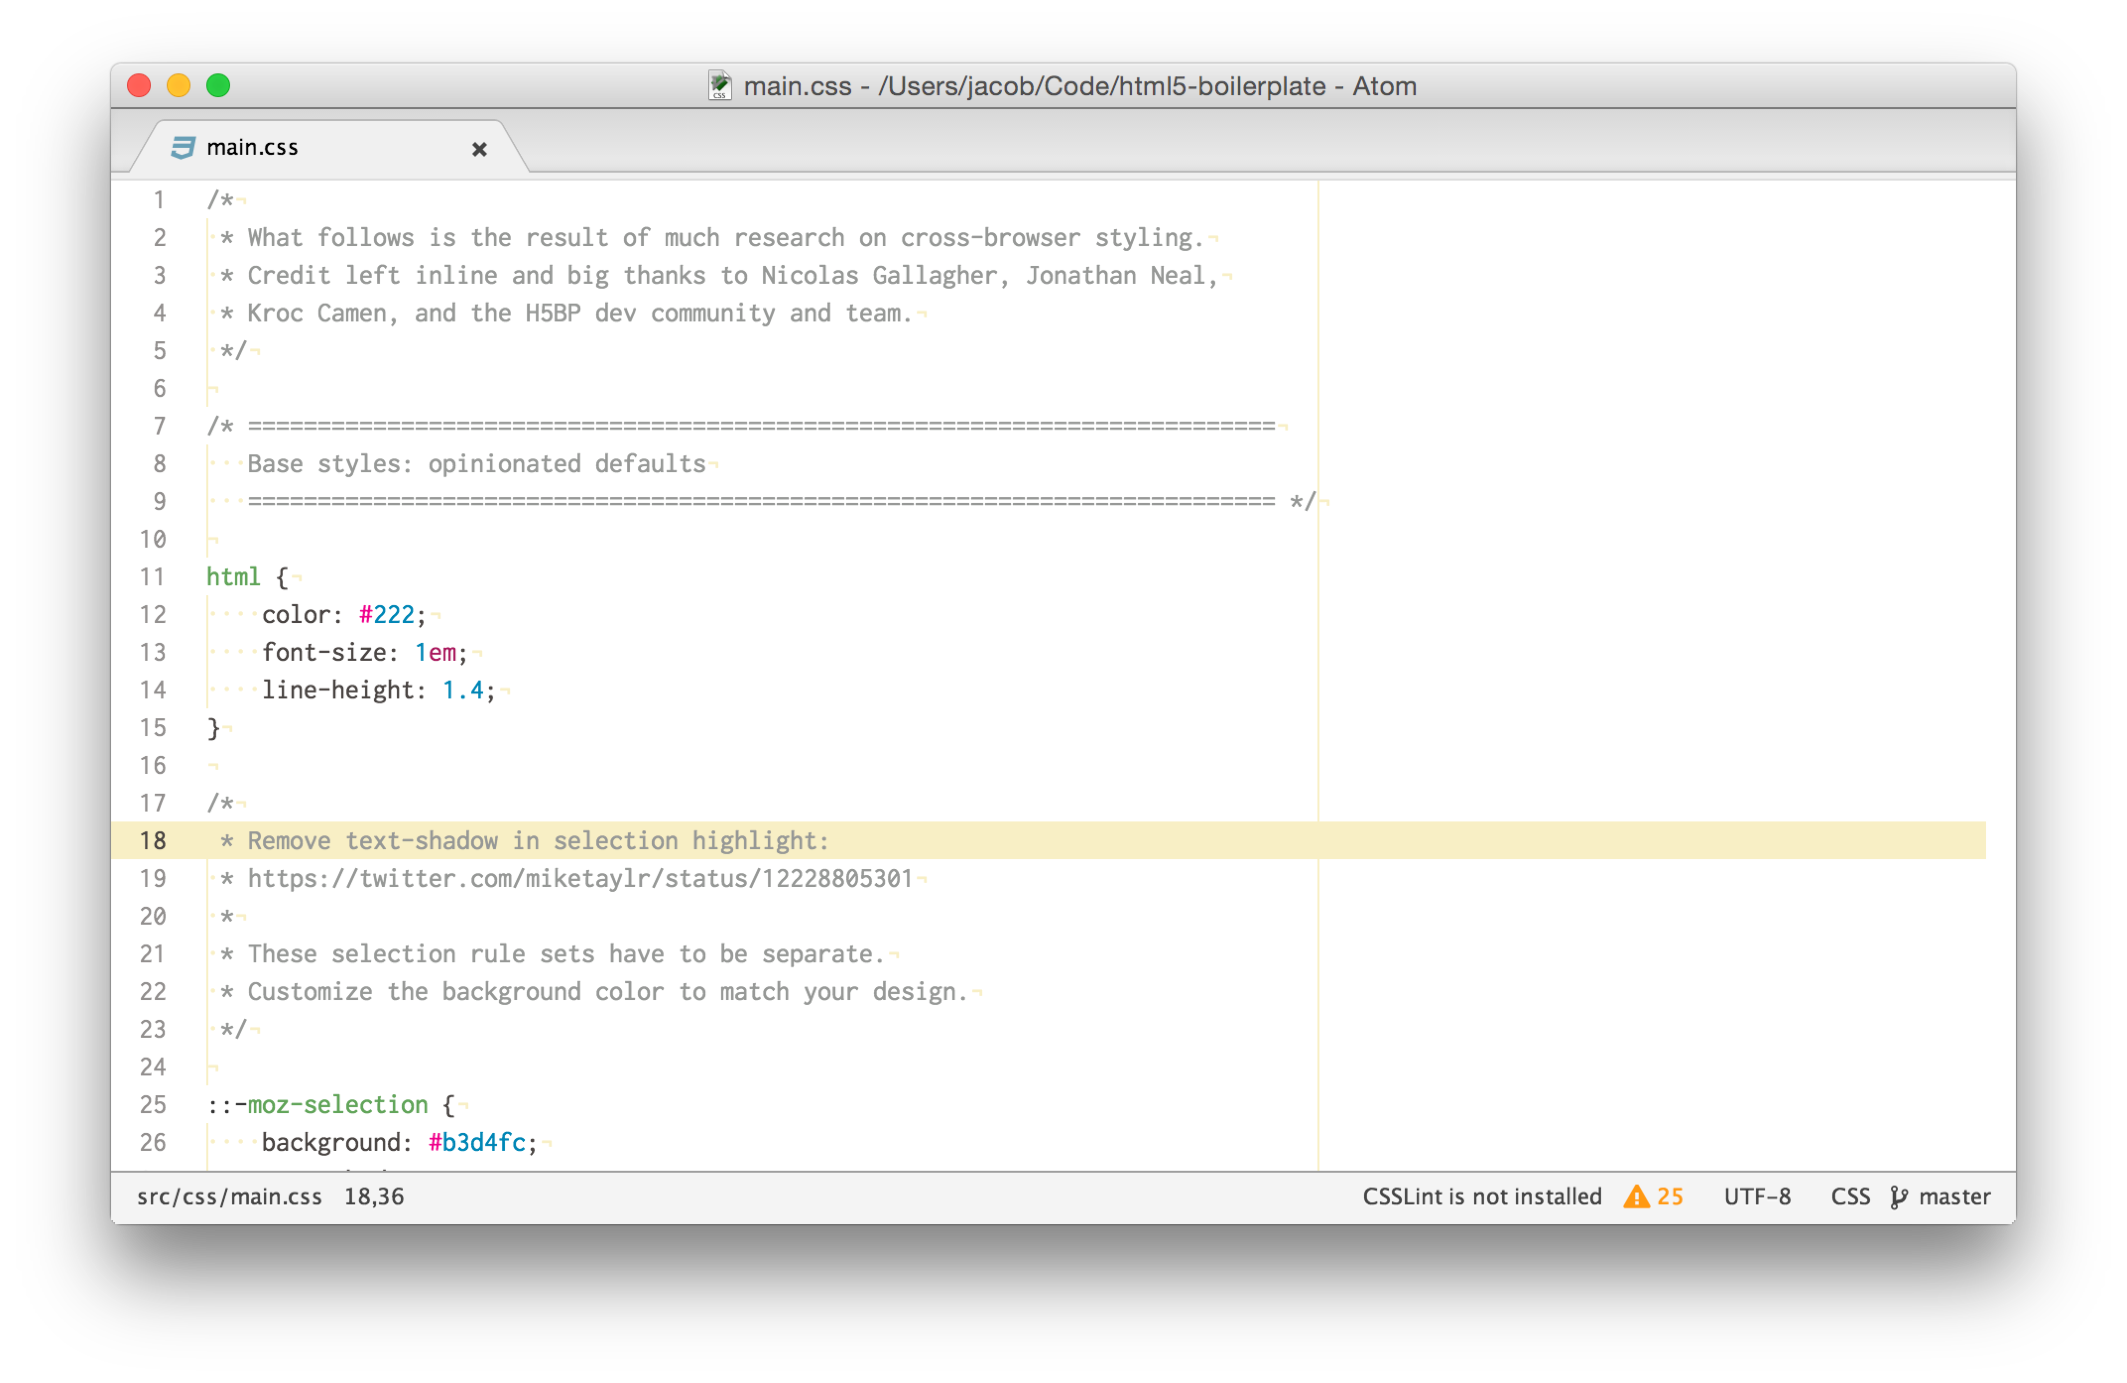Click the 25 warnings count

coord(1670,1196)
